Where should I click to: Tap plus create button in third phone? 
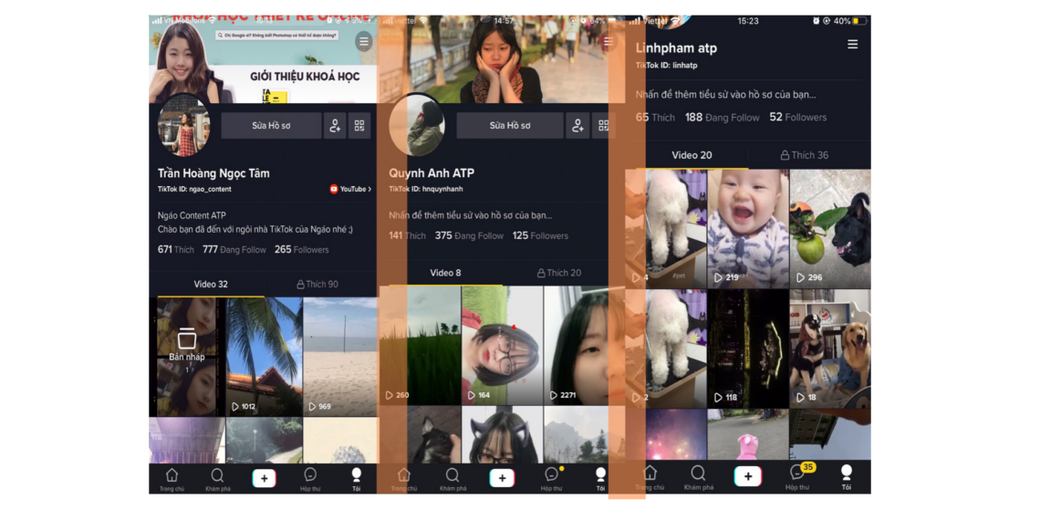748,477
